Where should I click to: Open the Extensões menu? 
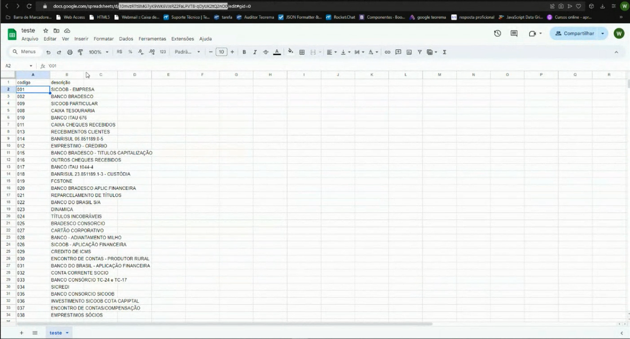click(x=182, y=39)
